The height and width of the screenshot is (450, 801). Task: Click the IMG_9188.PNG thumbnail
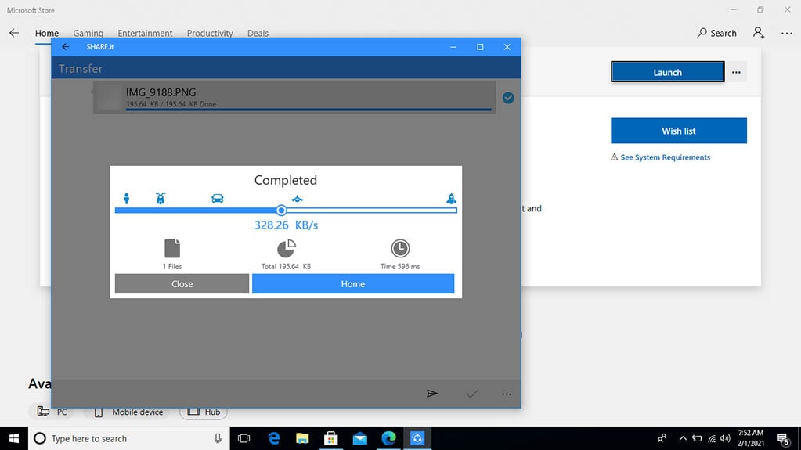tap(108, 98)
